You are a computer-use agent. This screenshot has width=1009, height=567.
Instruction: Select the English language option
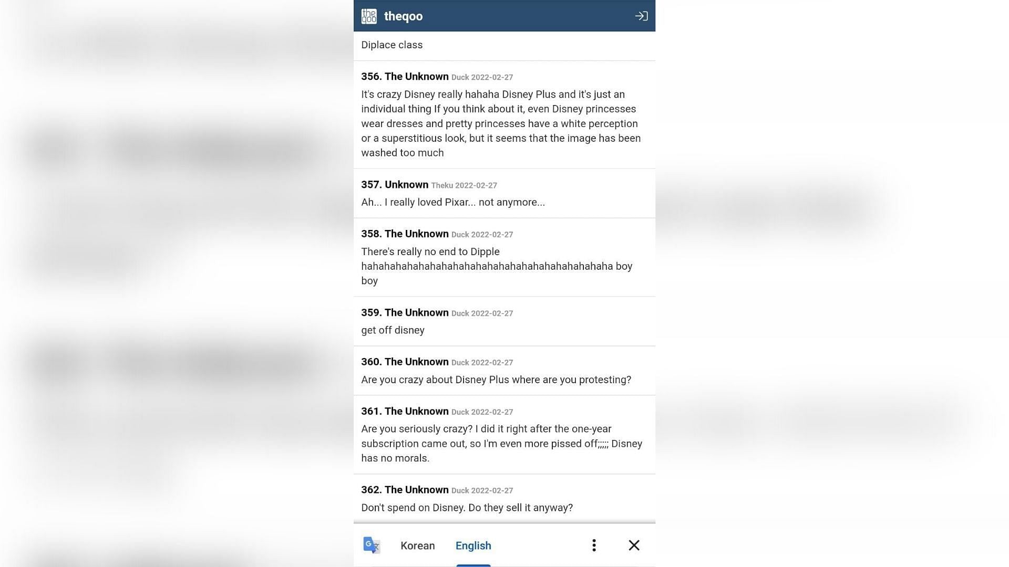473,545
